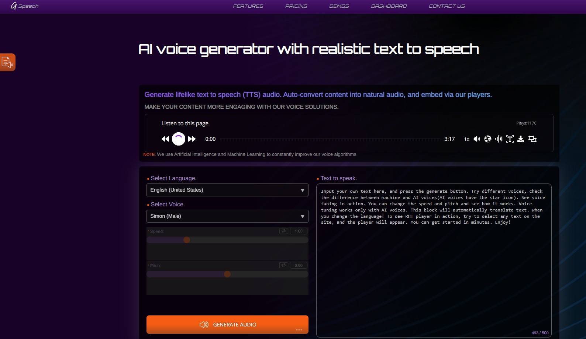
Task: Click the globe language icon in player
Action: tap(488, 139)
